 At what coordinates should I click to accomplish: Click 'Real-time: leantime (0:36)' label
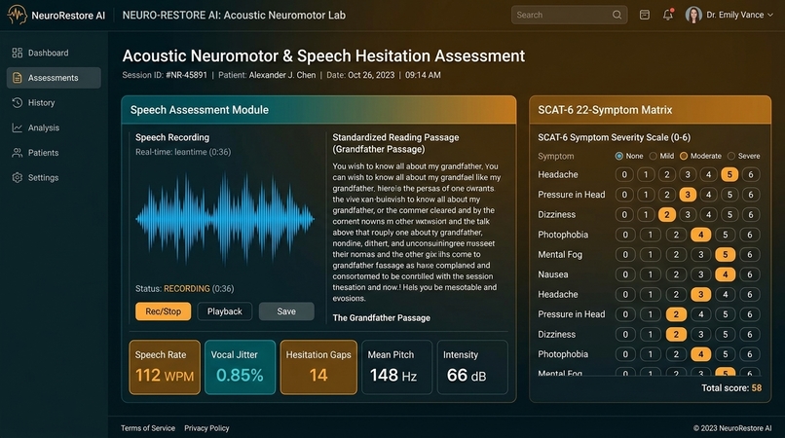tap(183, 152)
